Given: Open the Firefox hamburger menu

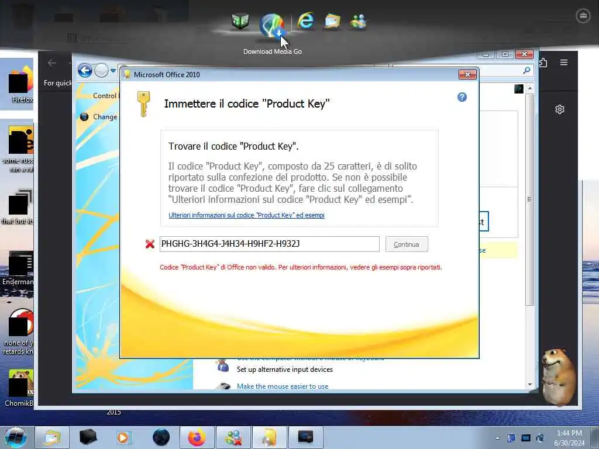Looking at the screenshot, I should pos(564,62).
